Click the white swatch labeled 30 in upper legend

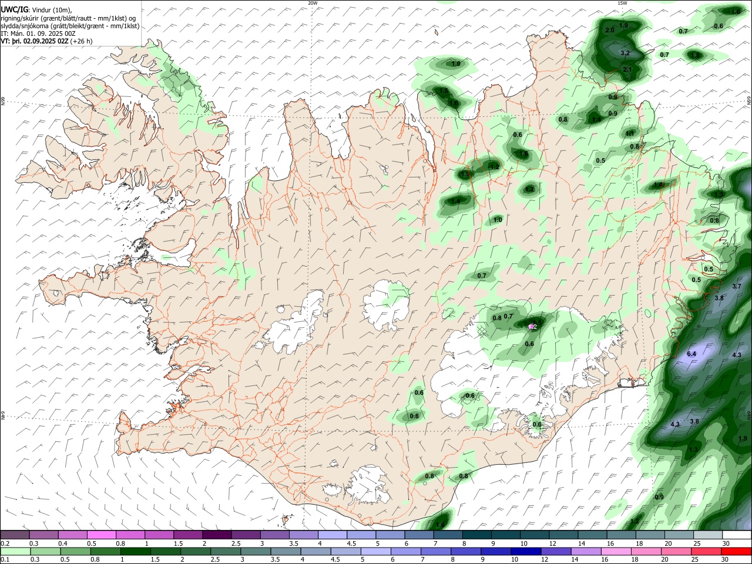pos(737,535)
